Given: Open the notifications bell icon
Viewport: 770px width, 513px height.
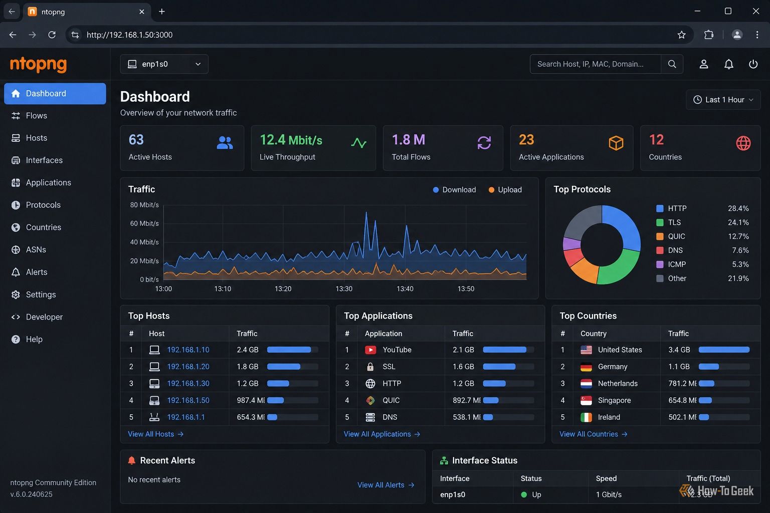Looking at the screenshot, I should click(729, 64).
